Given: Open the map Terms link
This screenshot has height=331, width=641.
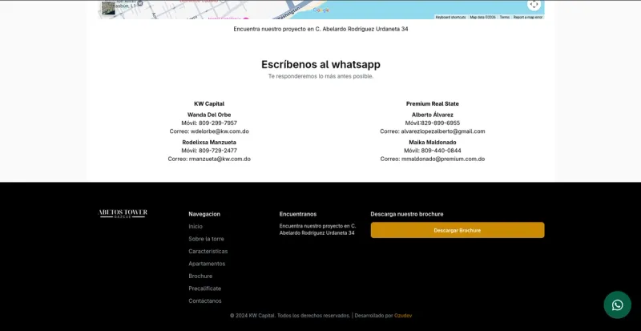Looking at the screenshot, I should [505, 17].
